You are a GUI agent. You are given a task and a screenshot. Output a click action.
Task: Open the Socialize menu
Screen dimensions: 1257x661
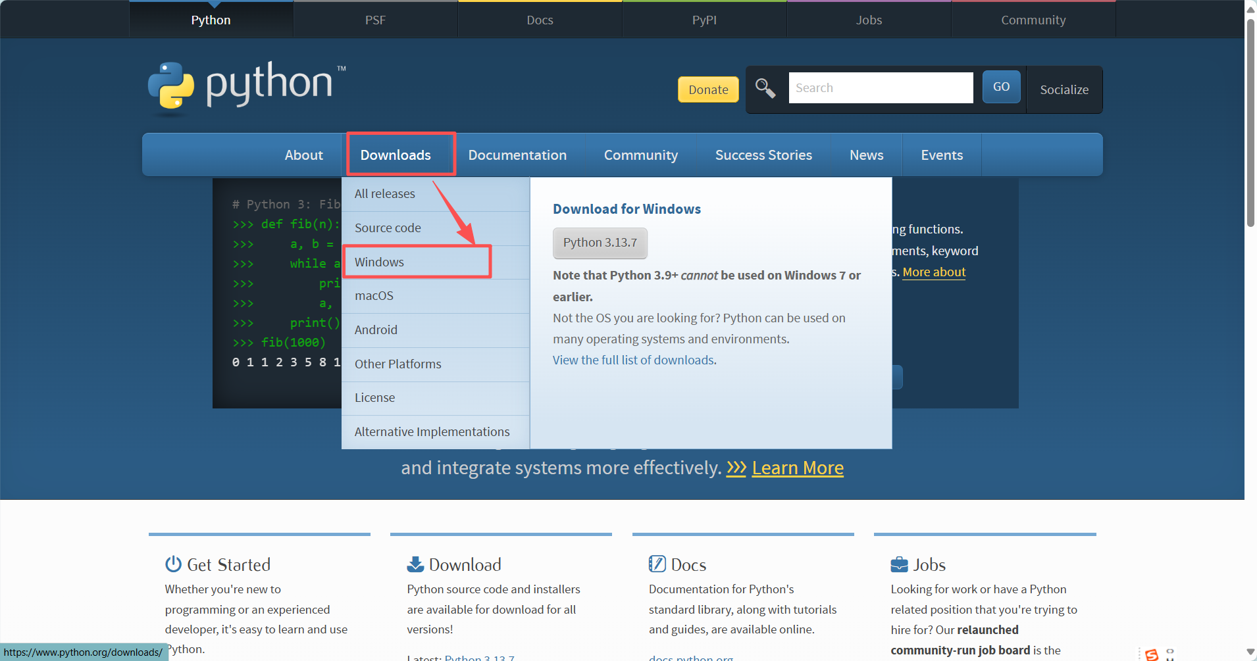tap(1064, 89)
